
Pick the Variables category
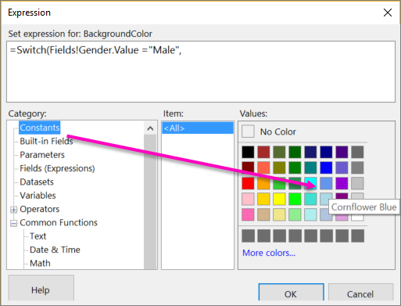coord(38,196)
